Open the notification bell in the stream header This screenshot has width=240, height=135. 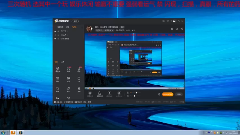pyautogui.click(x=177, y=29)
